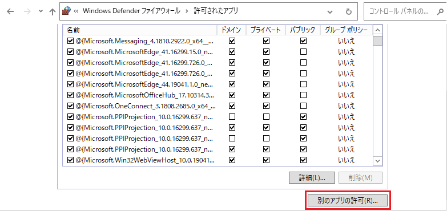The width and height of the screenshot is (447, 211).
Task: Click いいえ in the Win32WebViewHost row
Action: [x=346, y=160]
